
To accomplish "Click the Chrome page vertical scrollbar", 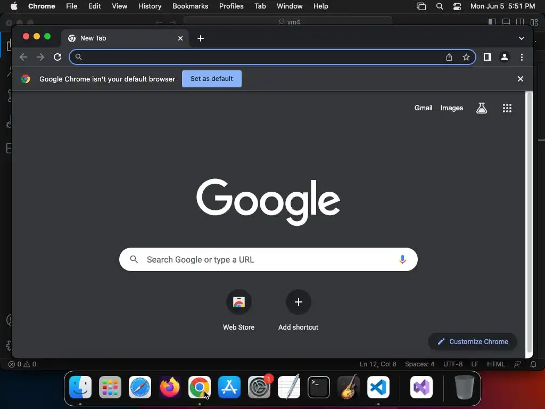I will pyautogui.click(x=530, y=223).
